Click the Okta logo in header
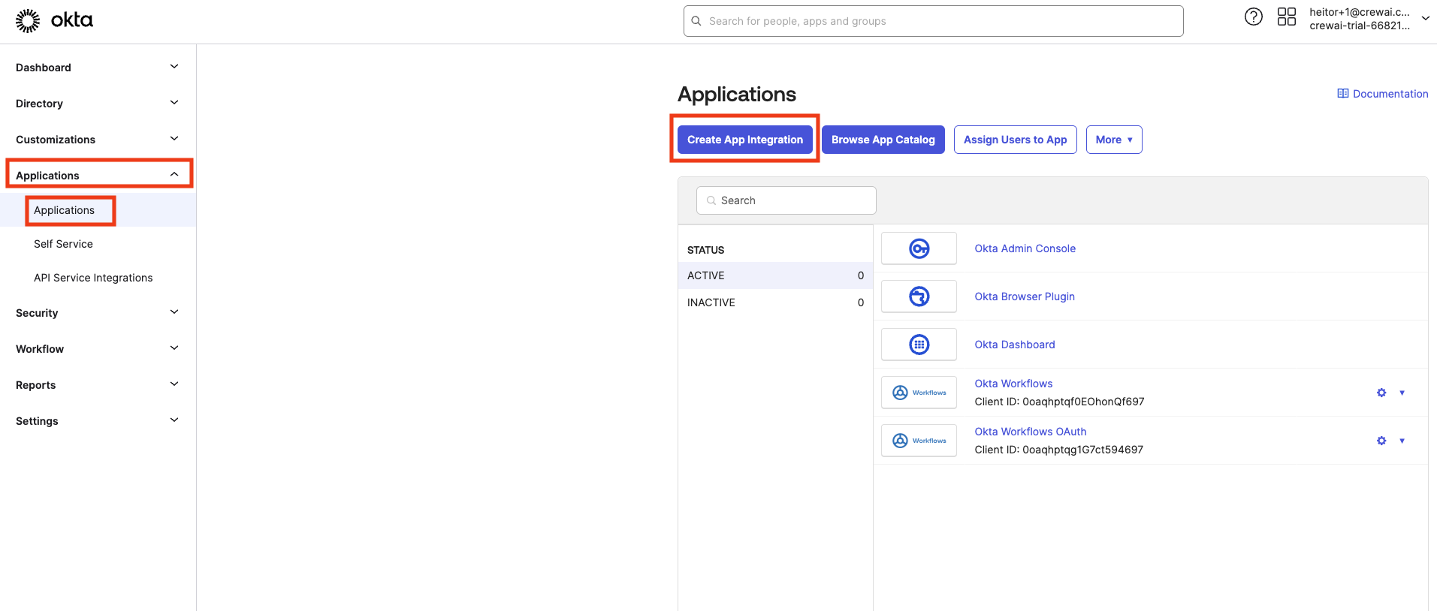This screenshot has height=611, width=1437. (54, 21)
